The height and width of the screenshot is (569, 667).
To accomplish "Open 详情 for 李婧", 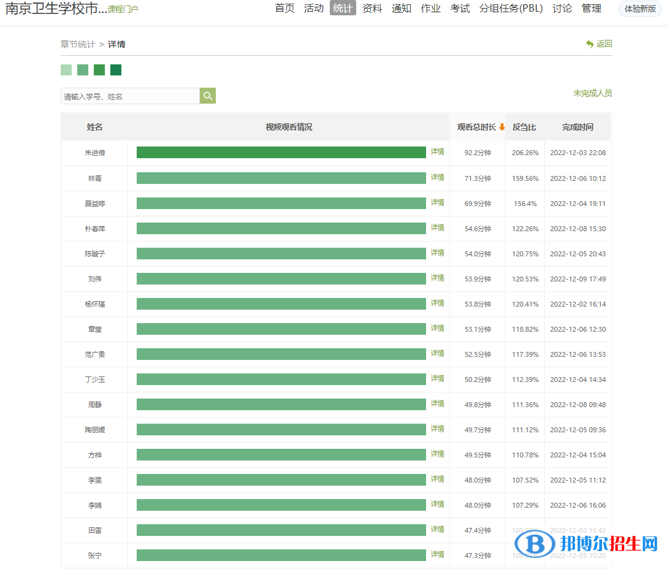I will 437,504.
